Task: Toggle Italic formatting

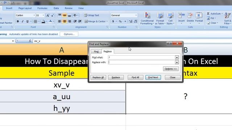Action: coord(22,21)
